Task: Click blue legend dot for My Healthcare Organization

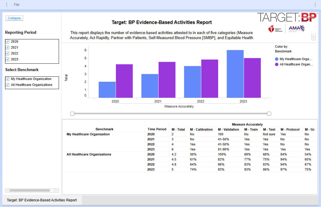Action: 276,59
